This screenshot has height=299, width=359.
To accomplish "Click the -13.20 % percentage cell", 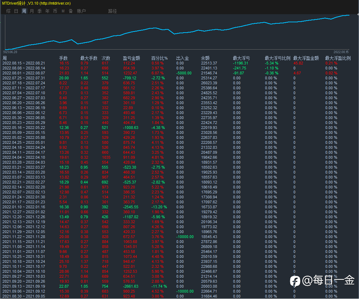I will [159, 207].
